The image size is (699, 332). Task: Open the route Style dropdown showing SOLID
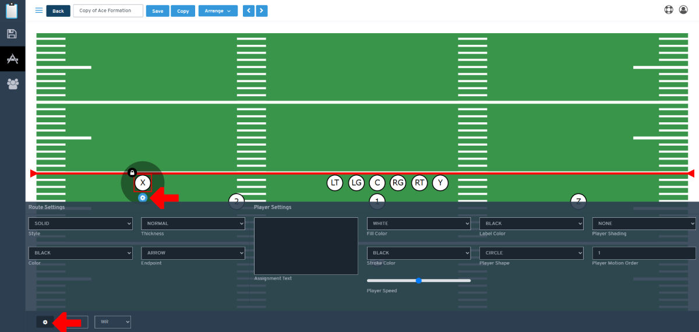(x=80, y=224)
